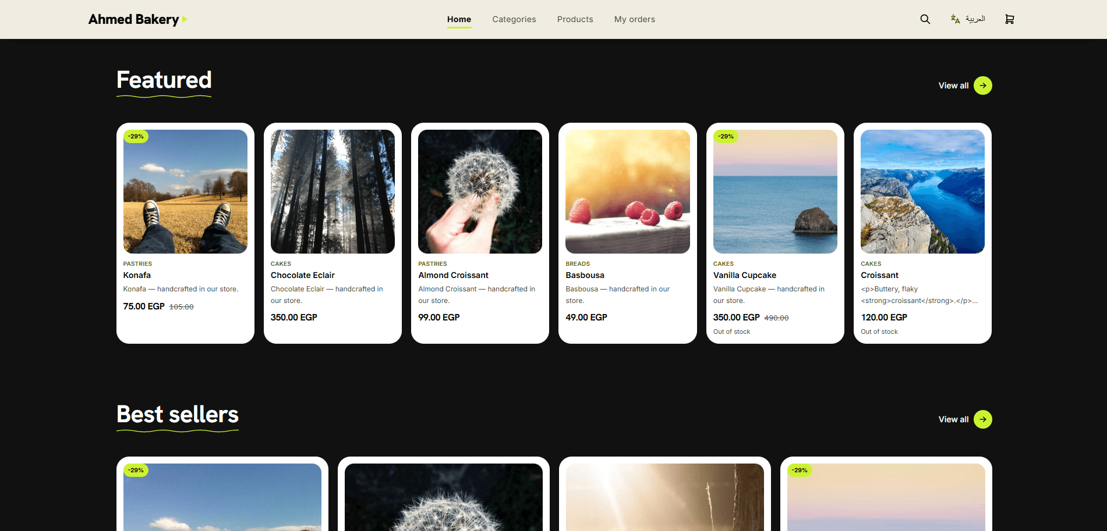Click the -29% badge on Vanilla Cupcake
This screenshot has height=531, width=1107.
coord(726,137)
